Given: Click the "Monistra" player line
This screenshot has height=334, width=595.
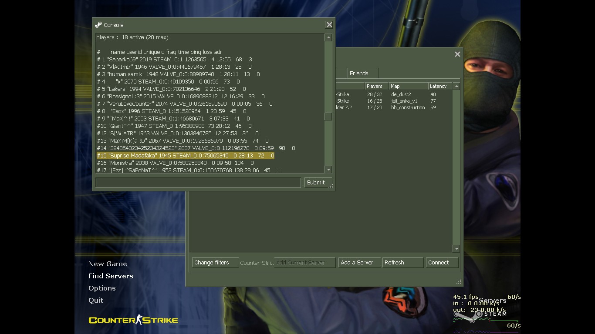Looking at the screenshot, I should pos(175,163).
